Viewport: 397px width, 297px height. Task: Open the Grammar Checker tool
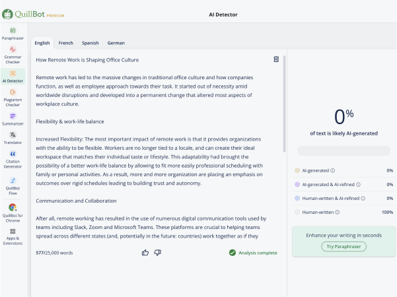(x=13, y=53)
